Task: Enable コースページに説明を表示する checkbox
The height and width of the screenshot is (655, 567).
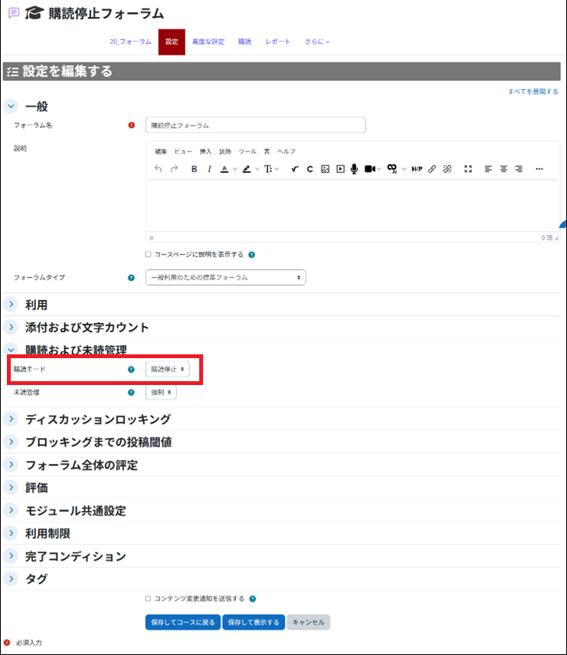Action: click(149, 255)
